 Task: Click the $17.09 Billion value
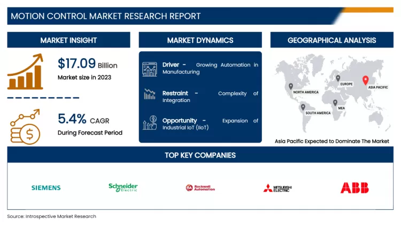(88, 64)
